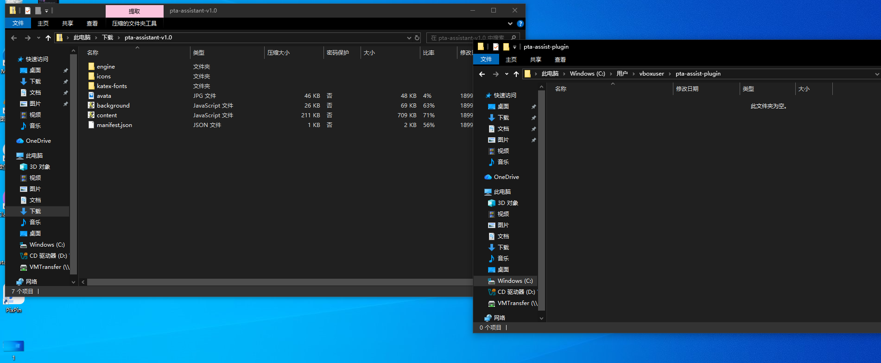The width and height of the screenshot is (881, 363).
Task: Navigate to 下载 in pta-assistant-v1.0 breadcrumb
Action: pos(108,38)
